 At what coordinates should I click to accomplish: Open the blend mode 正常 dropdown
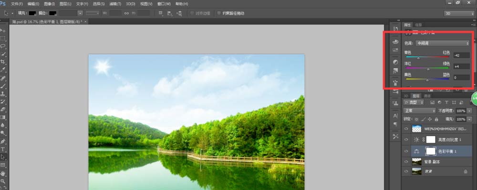[x=419, y=111]
